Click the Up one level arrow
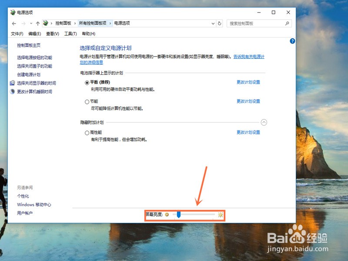 tap(38, 23)
